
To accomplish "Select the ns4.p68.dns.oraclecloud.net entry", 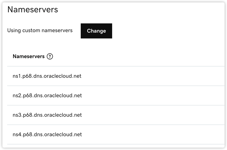I will pyautogui.click(x=47, y=134).
